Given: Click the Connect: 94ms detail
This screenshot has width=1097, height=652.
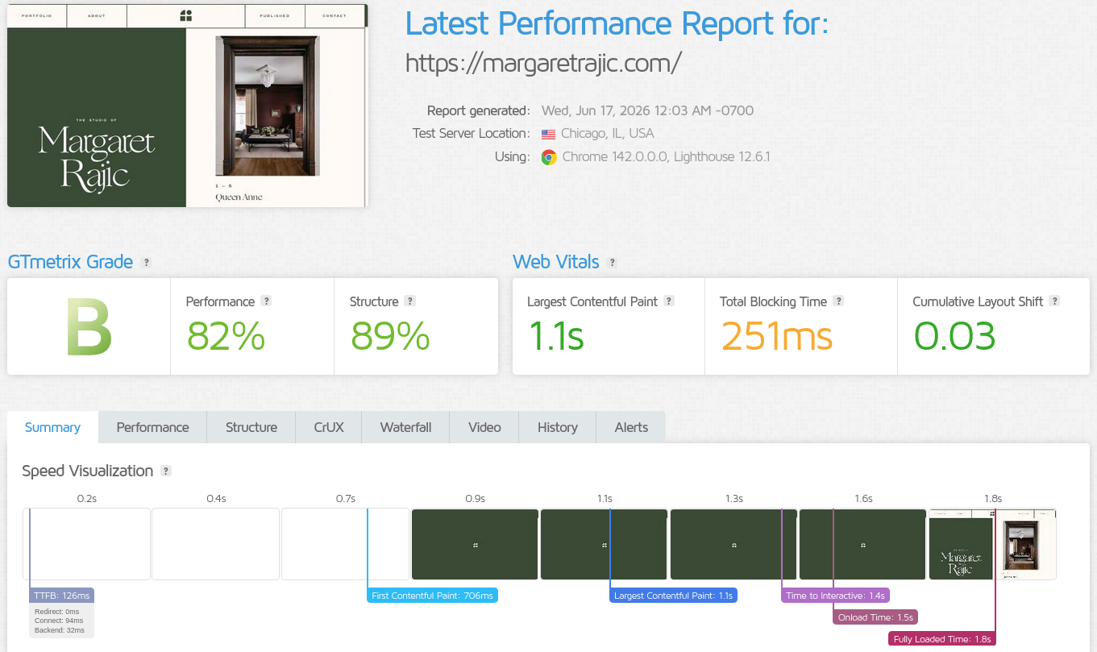Looking at the screenshot, I should coord(59,621).
